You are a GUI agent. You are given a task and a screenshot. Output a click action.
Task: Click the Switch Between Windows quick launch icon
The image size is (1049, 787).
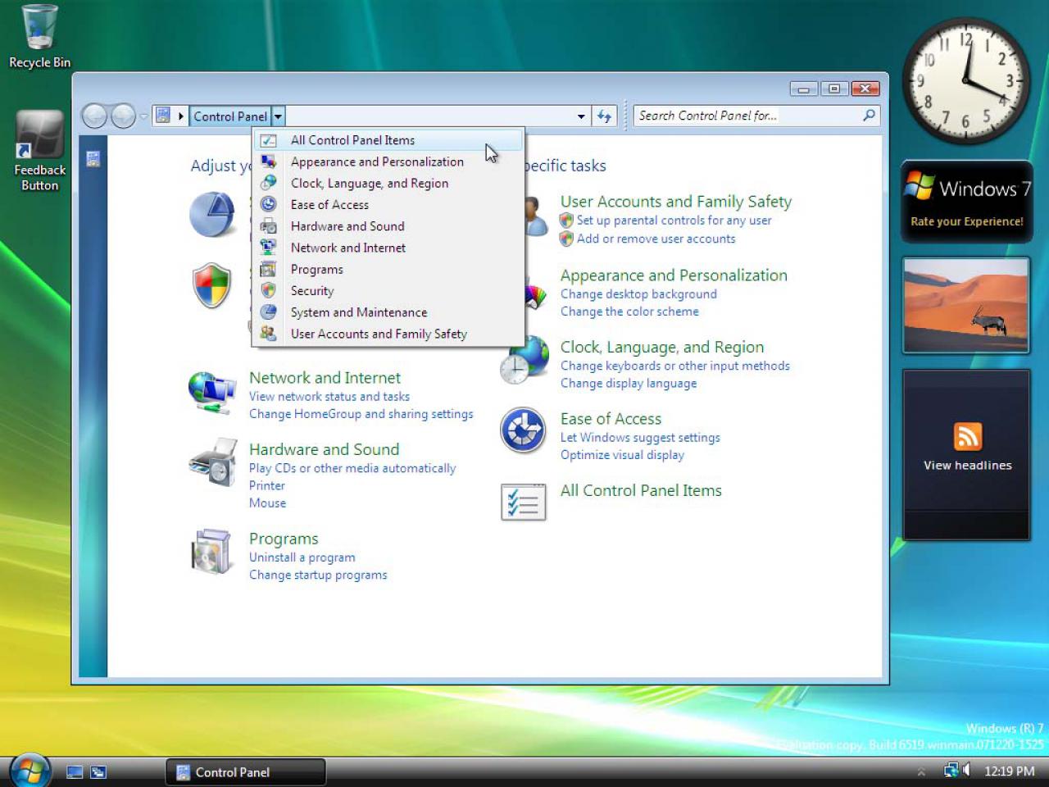click(x=98, y=772)
